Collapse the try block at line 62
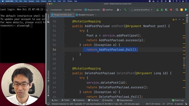The image size is (189, 106). pyautogui.click(x=64, y=78)
